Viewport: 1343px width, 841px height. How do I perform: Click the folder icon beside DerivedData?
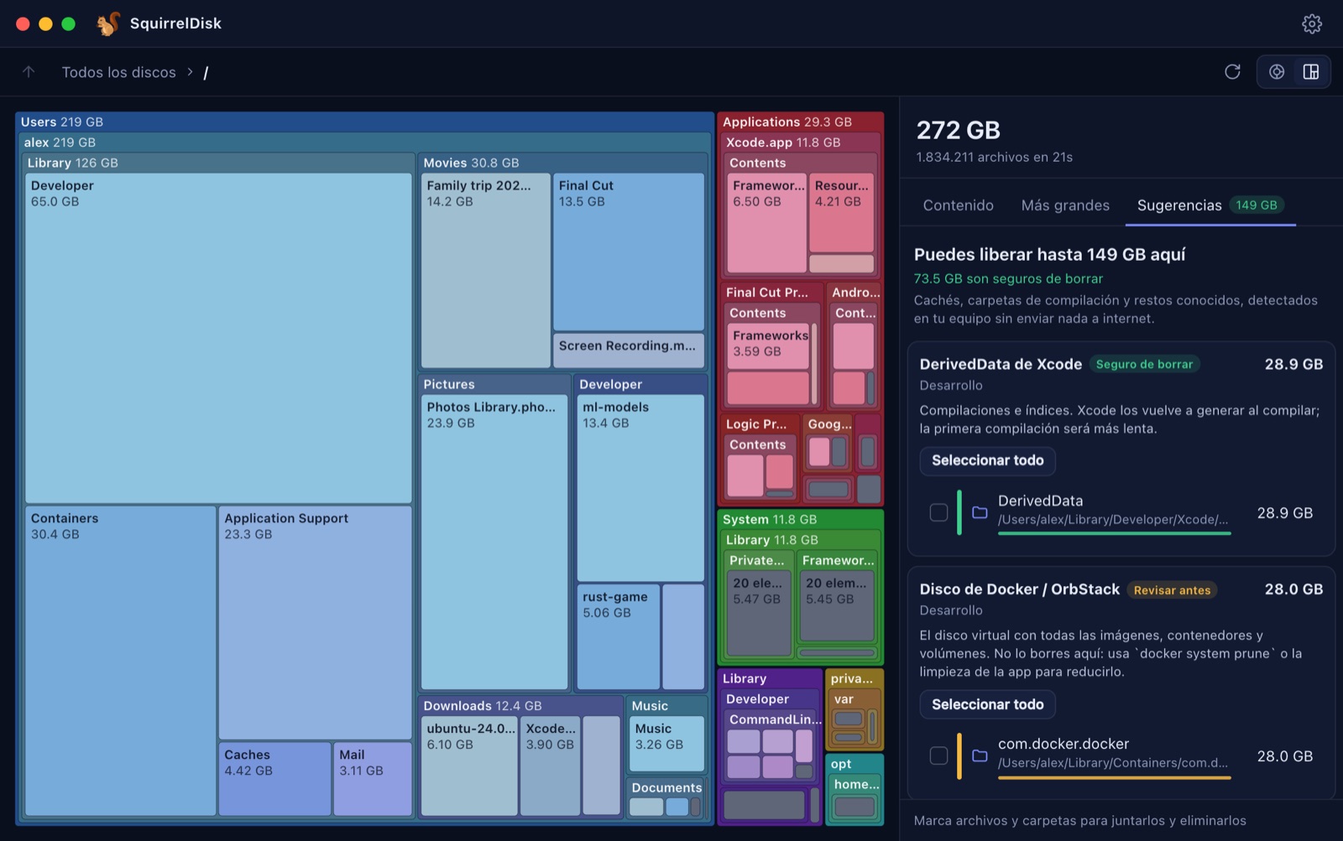[x=980, y=512]
